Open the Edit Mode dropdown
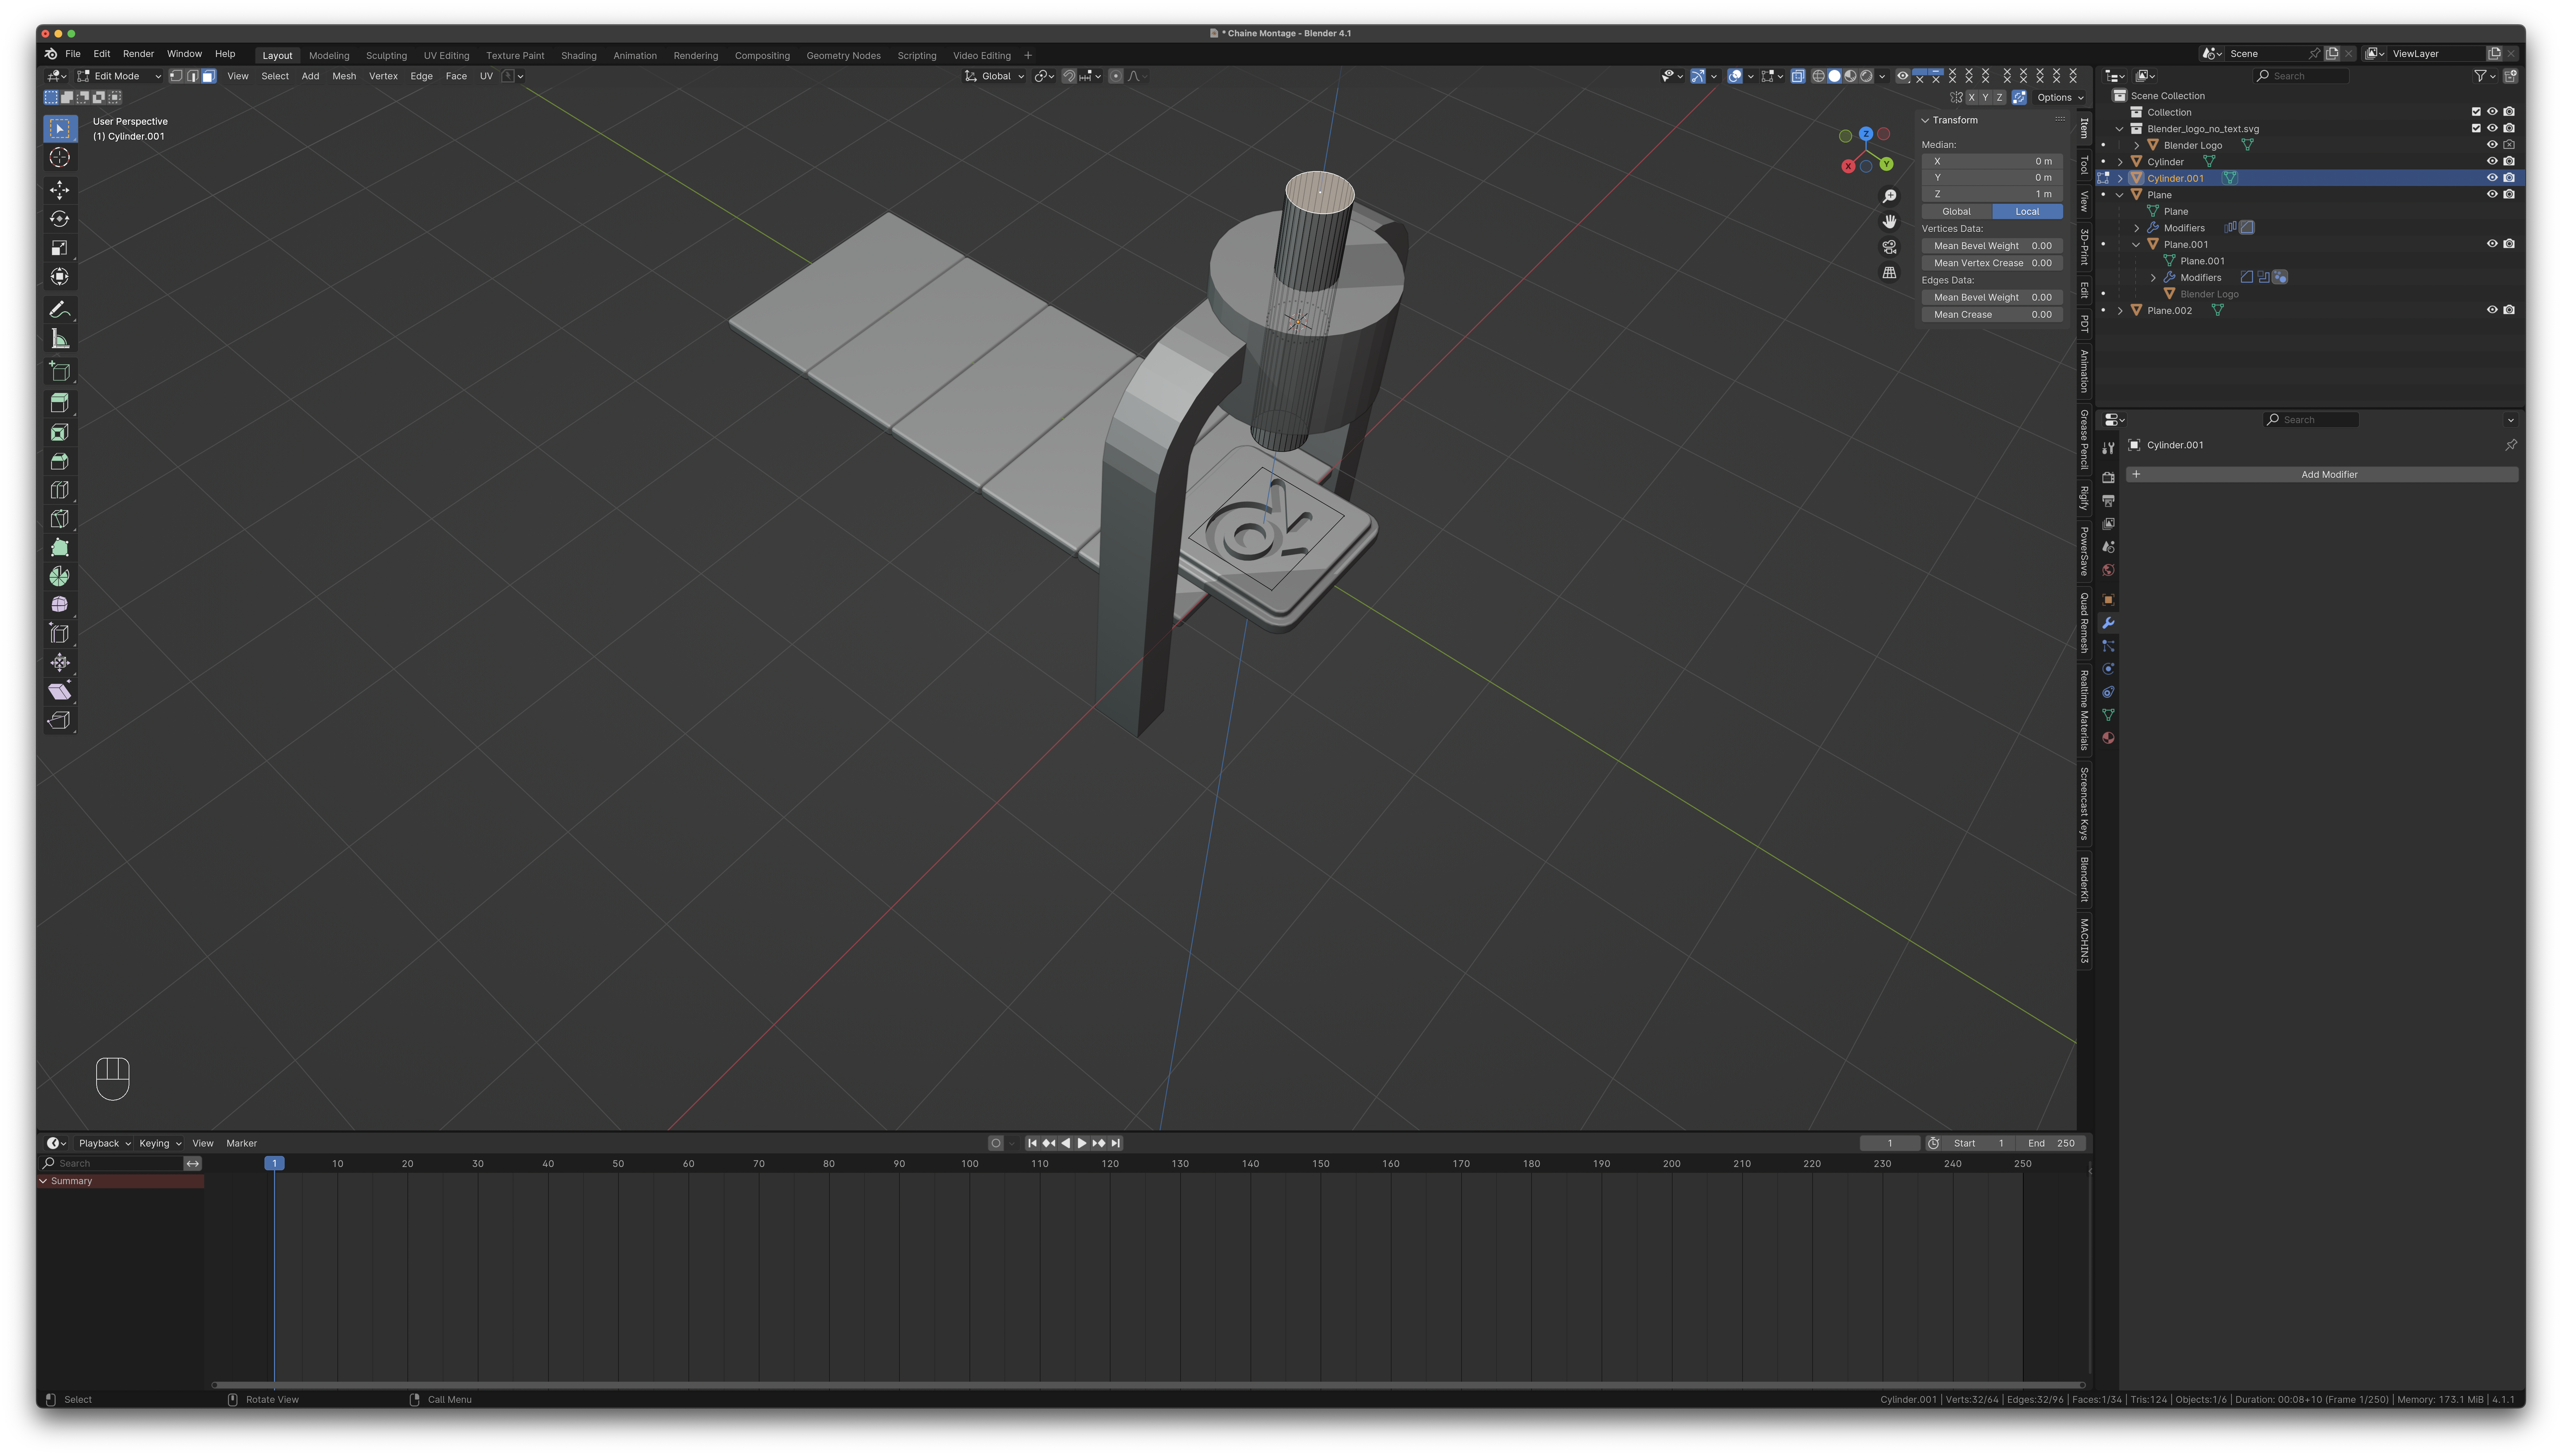Image resolution: width=2562 pixels, height=1456 pixels. [x=119, y=76]
